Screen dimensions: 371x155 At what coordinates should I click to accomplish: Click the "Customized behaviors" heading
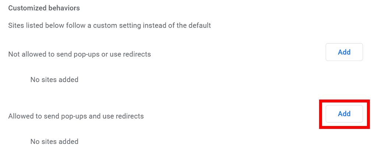[x=44, y=8]
